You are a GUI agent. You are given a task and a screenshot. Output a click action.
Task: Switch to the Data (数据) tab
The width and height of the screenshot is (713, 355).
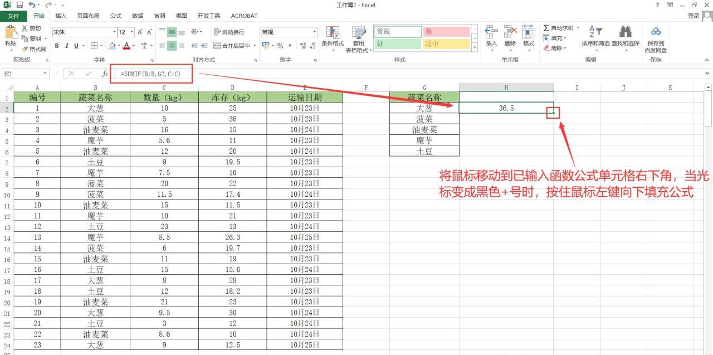pos(138,16)
